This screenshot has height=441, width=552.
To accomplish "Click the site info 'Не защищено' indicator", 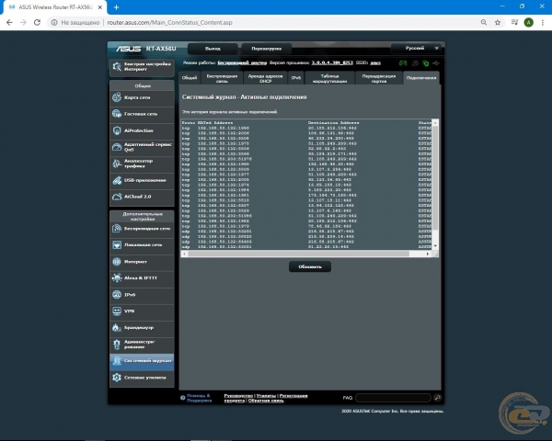I will (75, 22).
